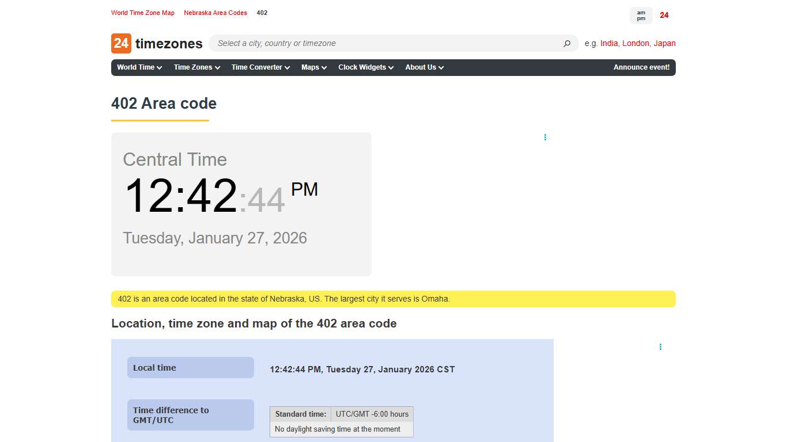787x442 pixels.
Task: Open the World Time Zone Map link
Action: (x=143, y=13)
